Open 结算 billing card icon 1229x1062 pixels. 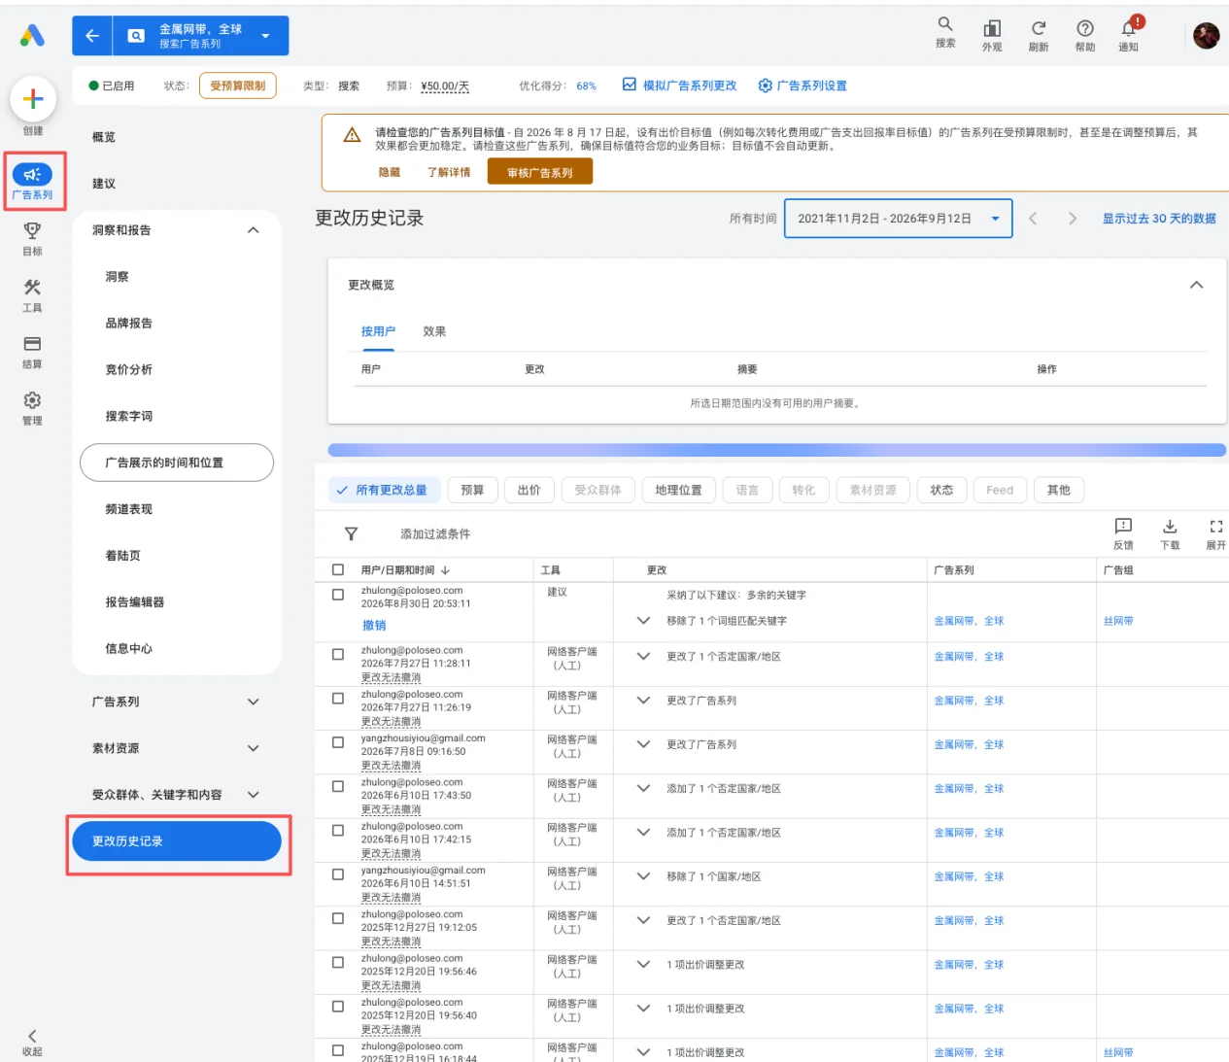32,344
